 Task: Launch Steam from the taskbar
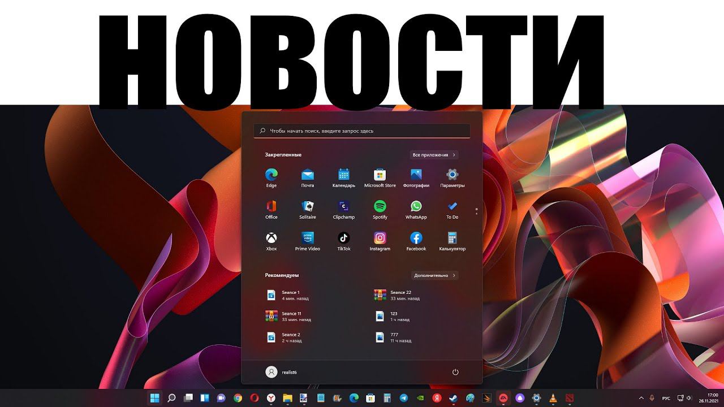pos(454,398)
